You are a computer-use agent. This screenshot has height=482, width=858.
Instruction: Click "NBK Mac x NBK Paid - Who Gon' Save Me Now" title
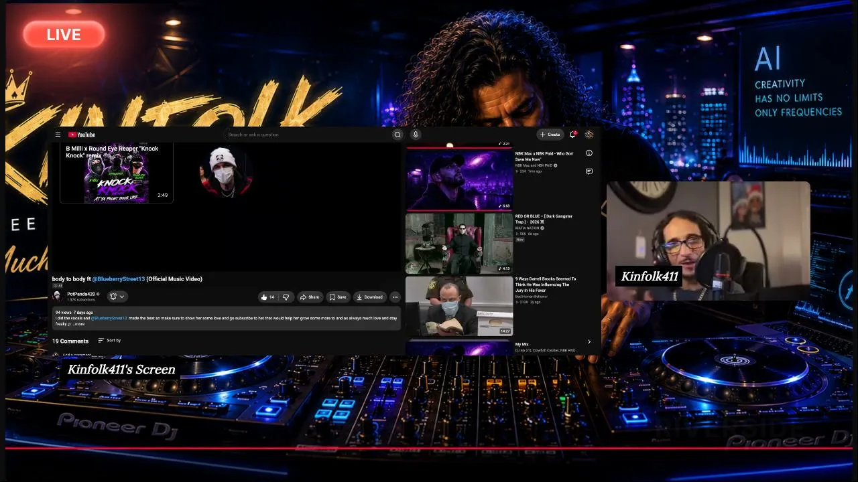pyautogui.click(x=544, y=157)
